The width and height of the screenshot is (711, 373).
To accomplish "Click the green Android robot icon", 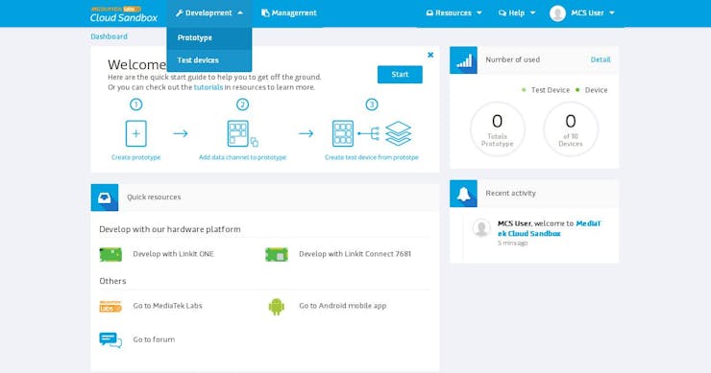I will click(x=276, y=307).
